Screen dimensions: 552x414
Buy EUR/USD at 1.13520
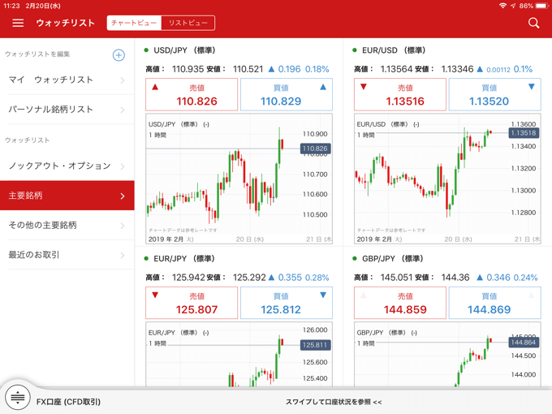494,95
